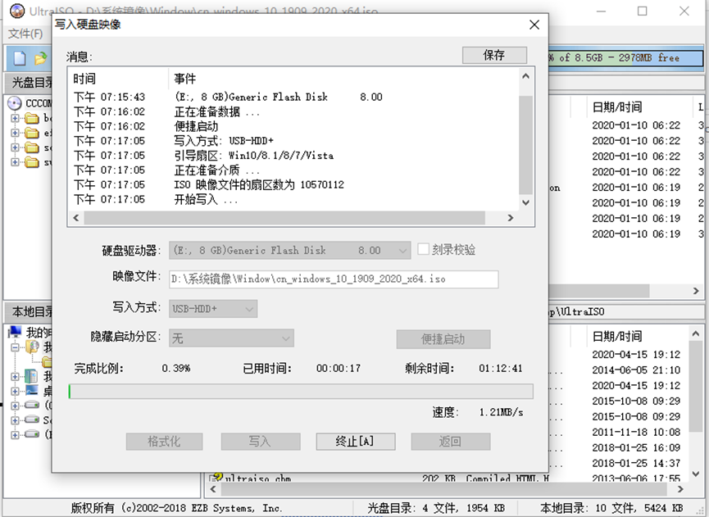Click the hard drive icon labeled 'S…'
The width and height of the screenshot is (709, 517).
(x=32, y=419)
